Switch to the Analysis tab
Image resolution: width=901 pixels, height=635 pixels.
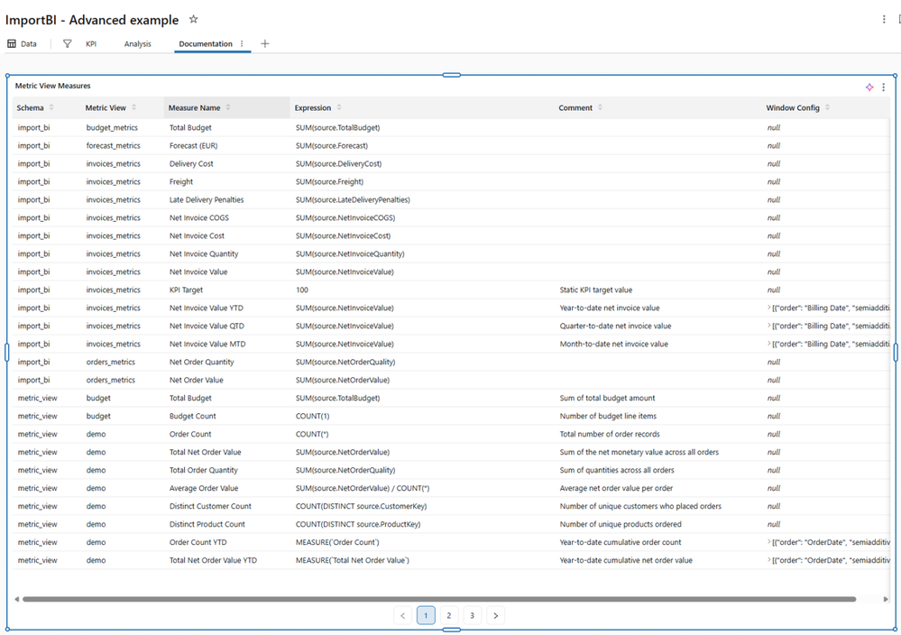pos(137,43)
